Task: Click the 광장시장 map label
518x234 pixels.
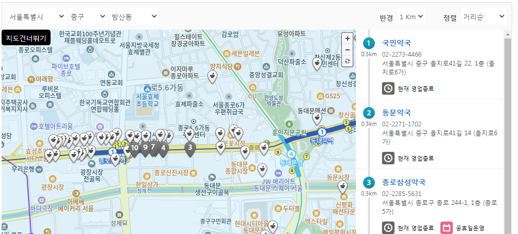Action: click(52, 187)
